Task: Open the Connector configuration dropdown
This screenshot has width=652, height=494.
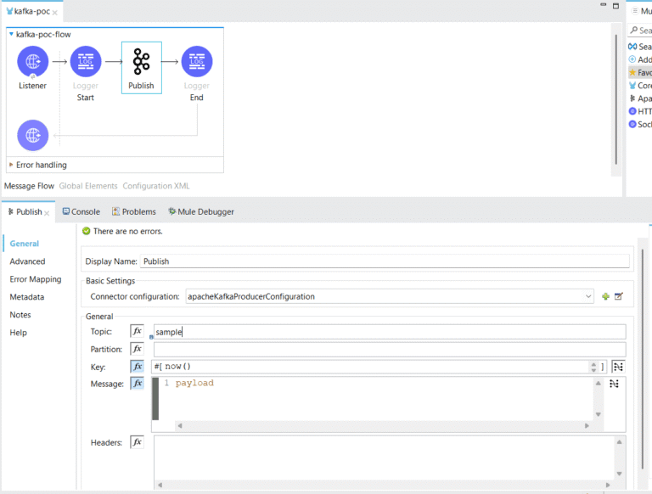Action: point(588,296)
